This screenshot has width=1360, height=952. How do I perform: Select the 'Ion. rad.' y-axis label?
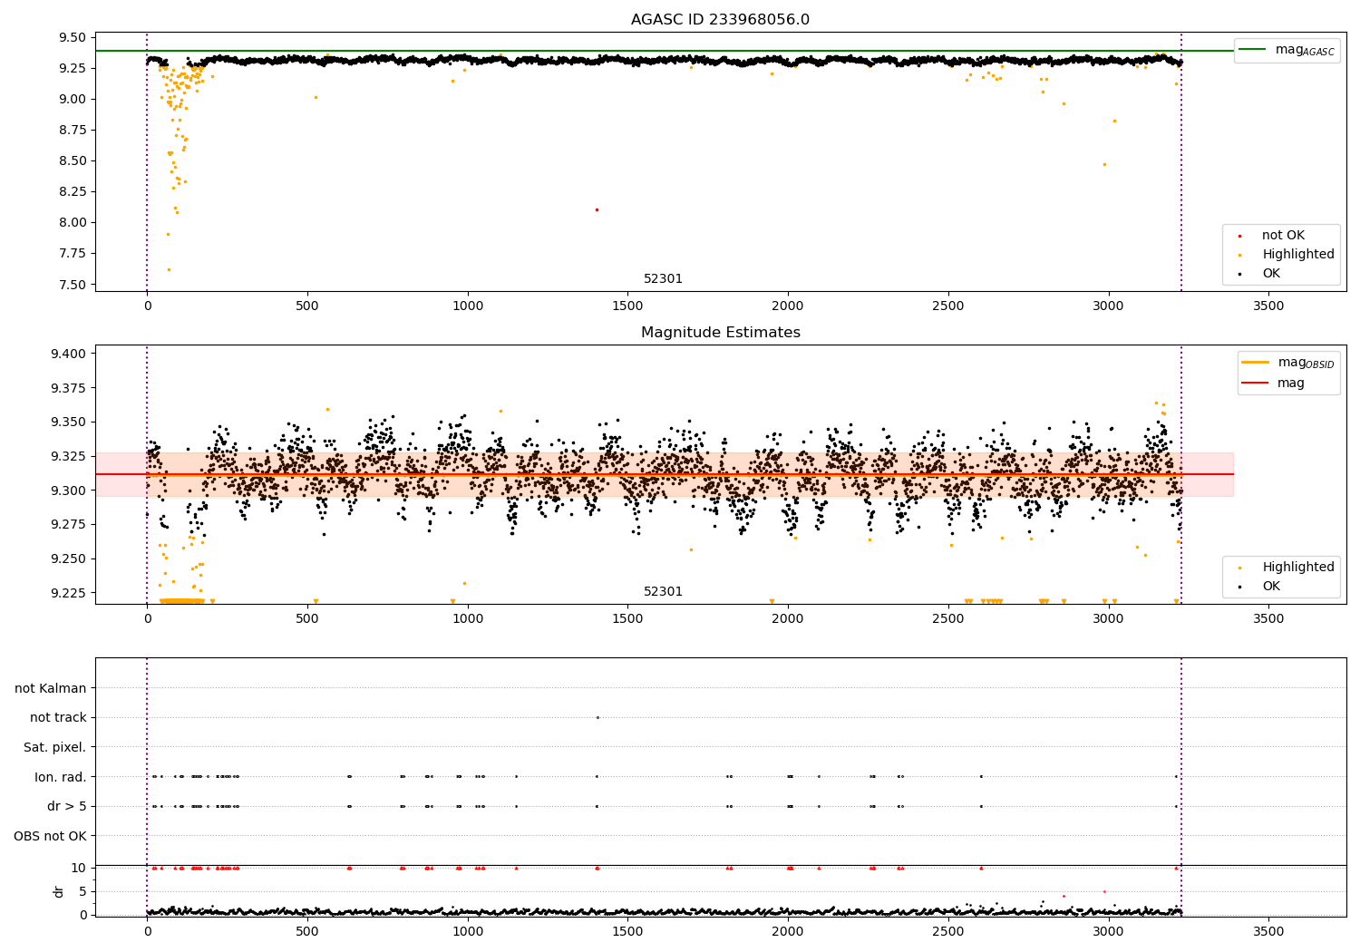61,777
